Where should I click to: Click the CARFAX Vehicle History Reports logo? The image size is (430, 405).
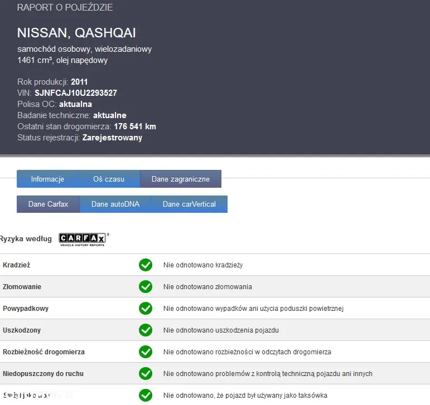coord(83,240)
